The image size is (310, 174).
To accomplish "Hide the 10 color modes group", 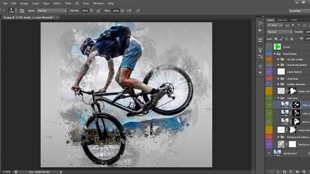I will (269, 59).
